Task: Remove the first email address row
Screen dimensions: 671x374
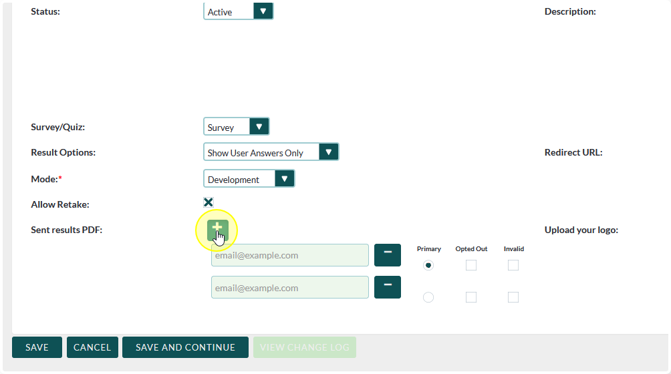Action: pyautogui.click(x=388, y=255)
